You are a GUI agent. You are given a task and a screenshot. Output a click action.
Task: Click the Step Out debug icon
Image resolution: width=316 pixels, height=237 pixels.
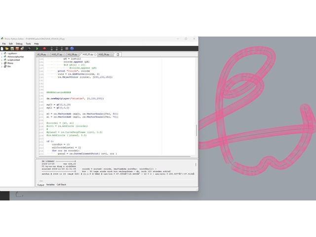pos(62,48)
